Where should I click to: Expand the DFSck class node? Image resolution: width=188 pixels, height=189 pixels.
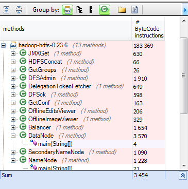(x=13, y=95)
